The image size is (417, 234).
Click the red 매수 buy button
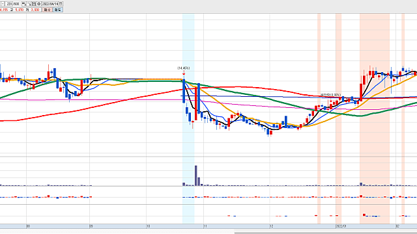48,10
